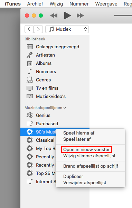Open the Onlangs toegevoegd grid icon
Viewport: 132px width, 208px height.
[30, 47]
